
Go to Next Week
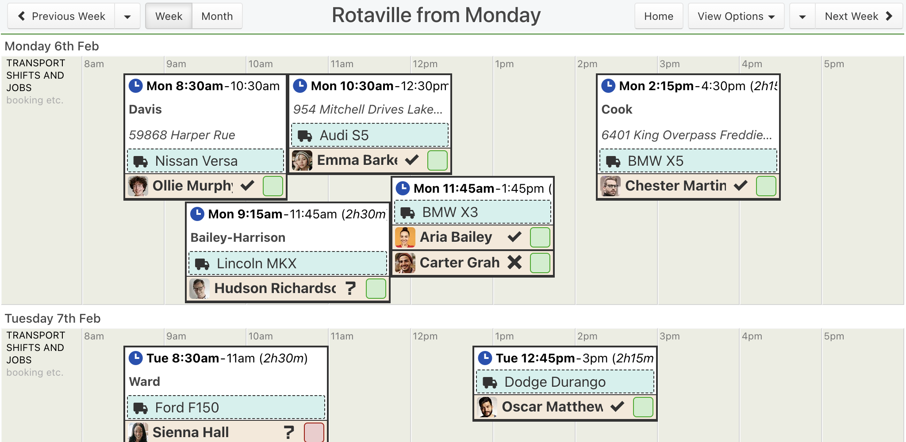pyautogui.click(x=859, y=16)
